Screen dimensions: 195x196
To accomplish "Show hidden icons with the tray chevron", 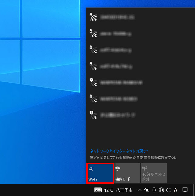I will (x=139, y=190).
